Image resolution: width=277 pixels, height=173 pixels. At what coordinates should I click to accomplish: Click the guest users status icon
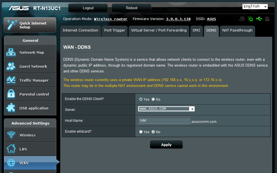[242, 19]
